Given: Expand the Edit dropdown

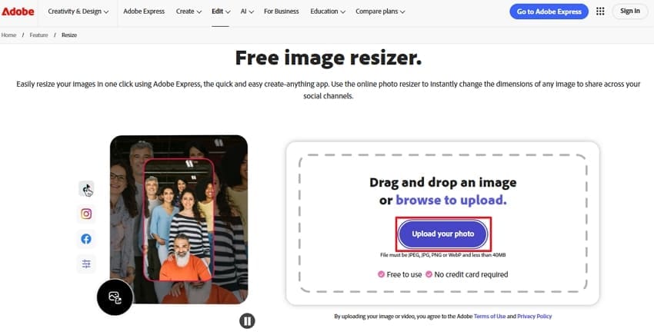Looking at the screenshot, I should point(221,12).
